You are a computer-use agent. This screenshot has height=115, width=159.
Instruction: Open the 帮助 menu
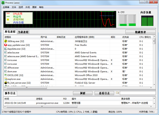tap(41, 7)
